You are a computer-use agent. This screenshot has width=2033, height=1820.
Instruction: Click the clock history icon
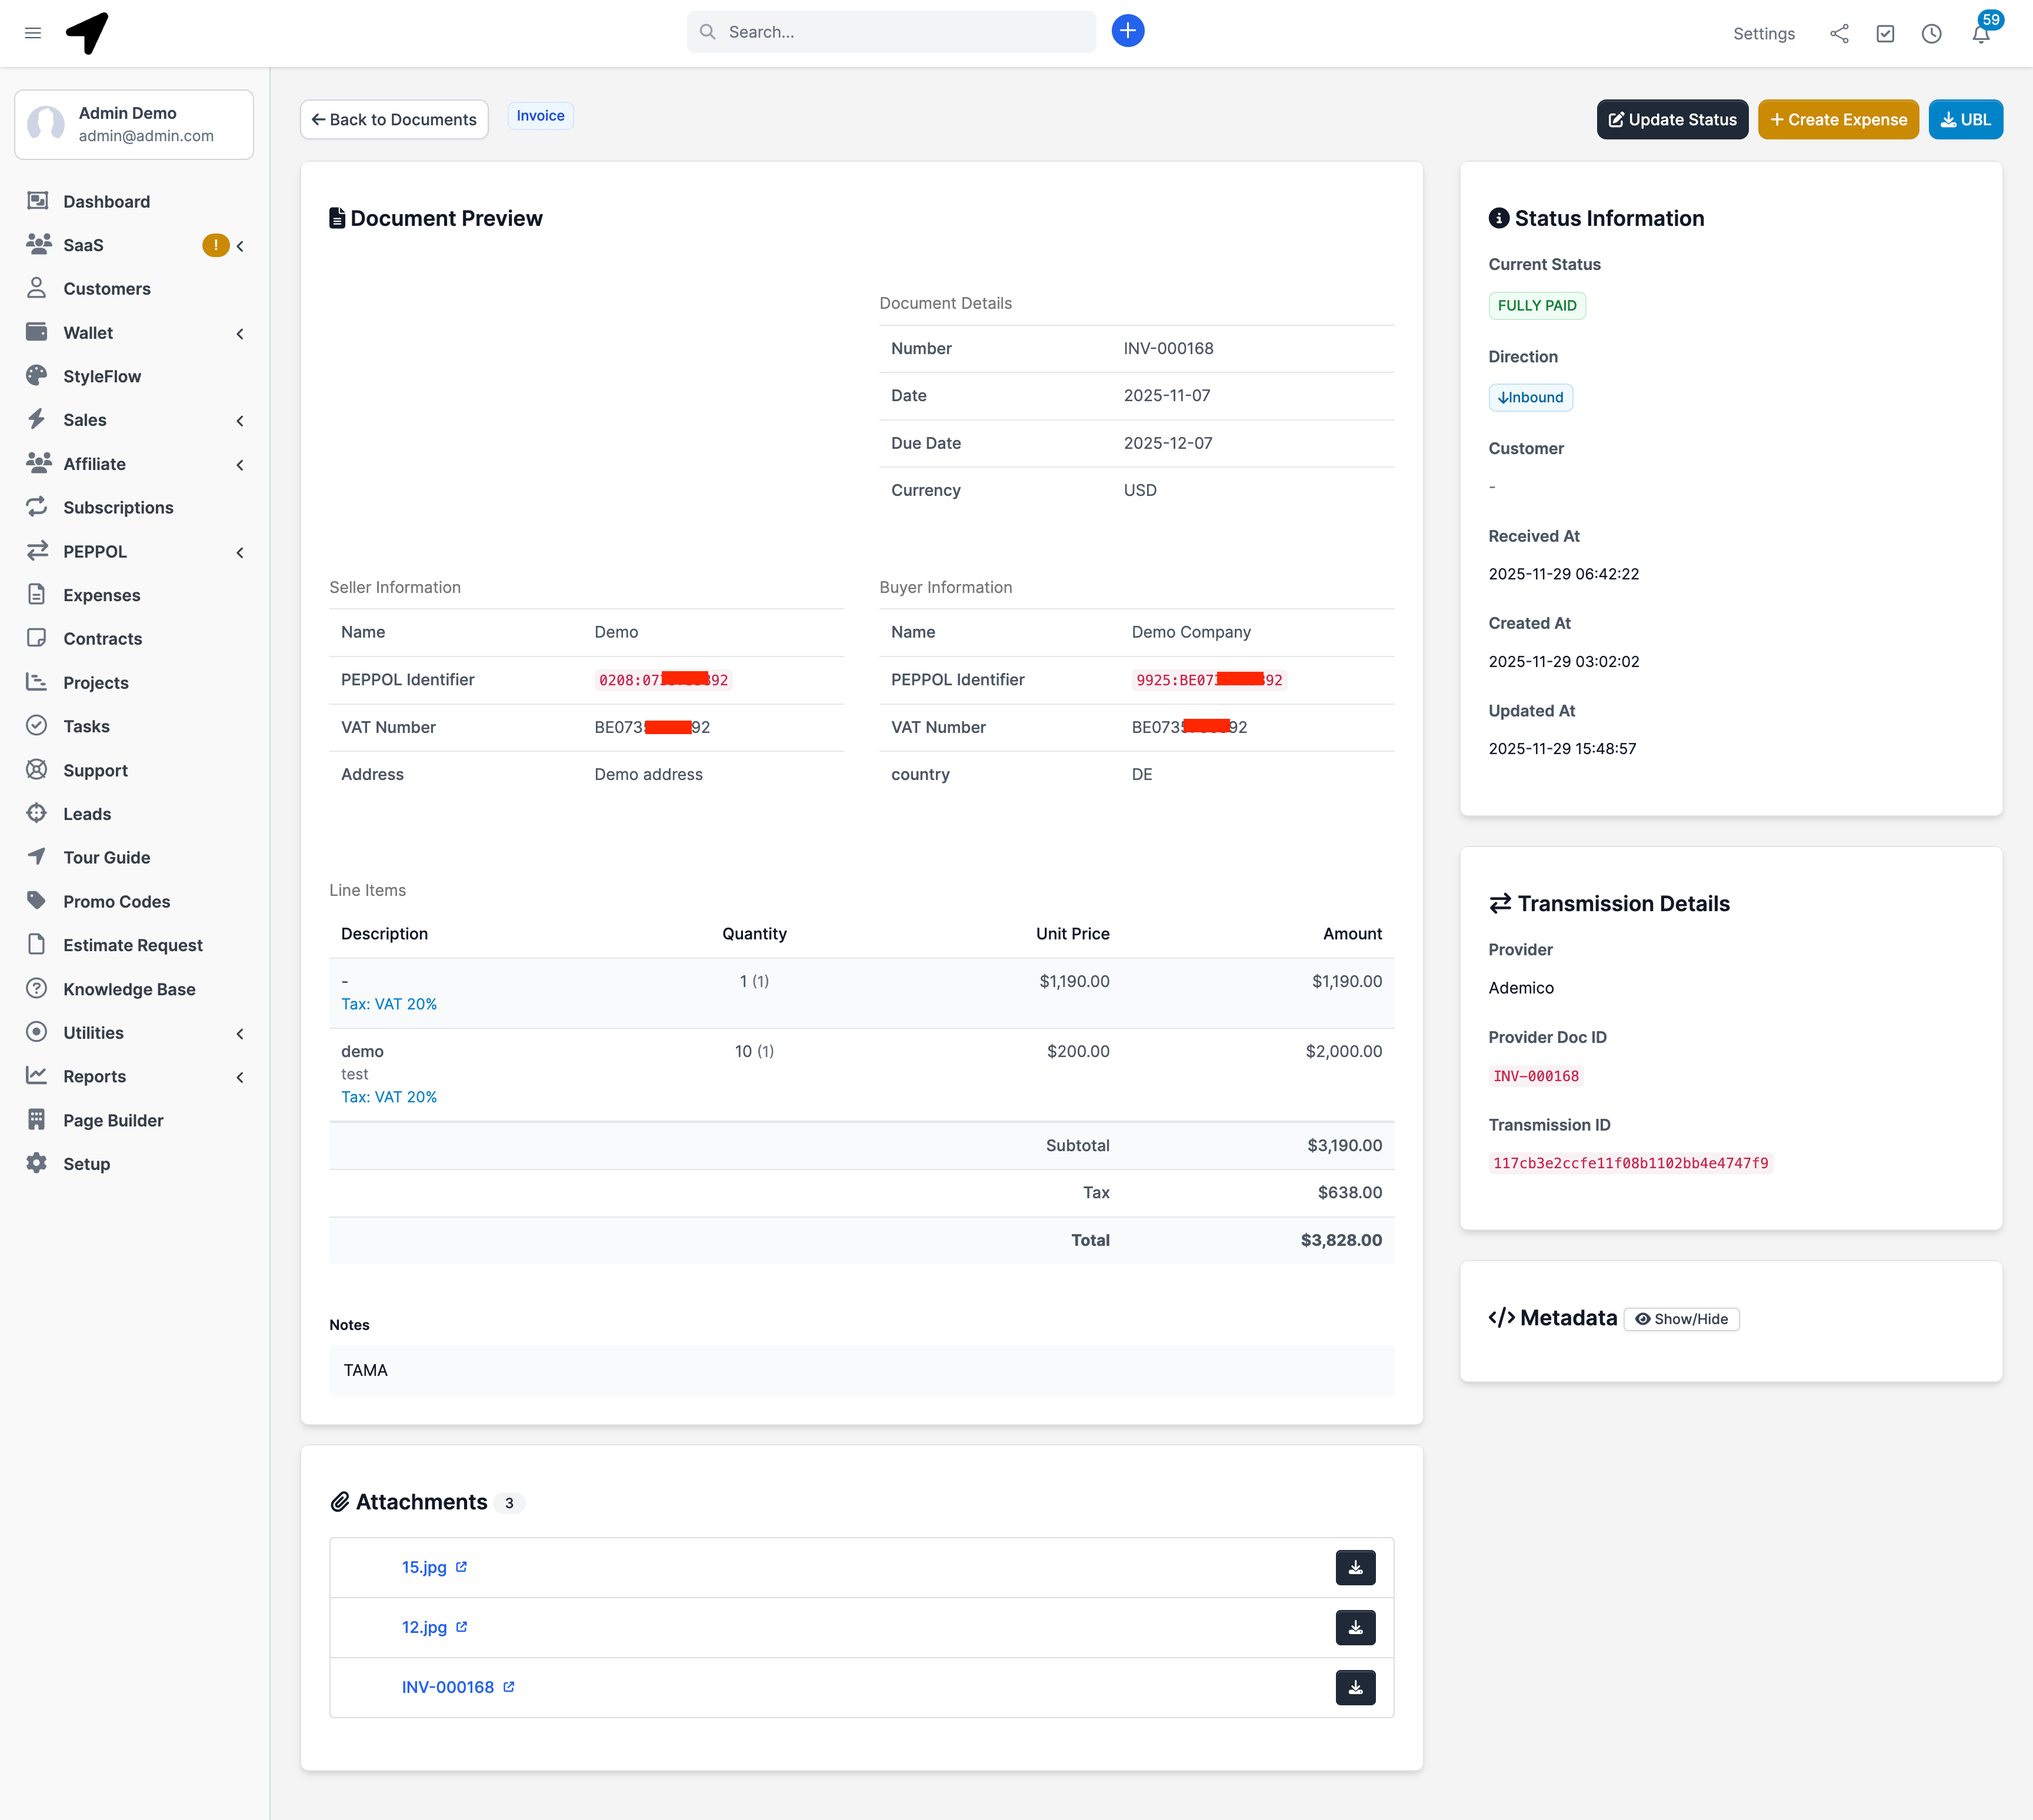pos(1931,34)
